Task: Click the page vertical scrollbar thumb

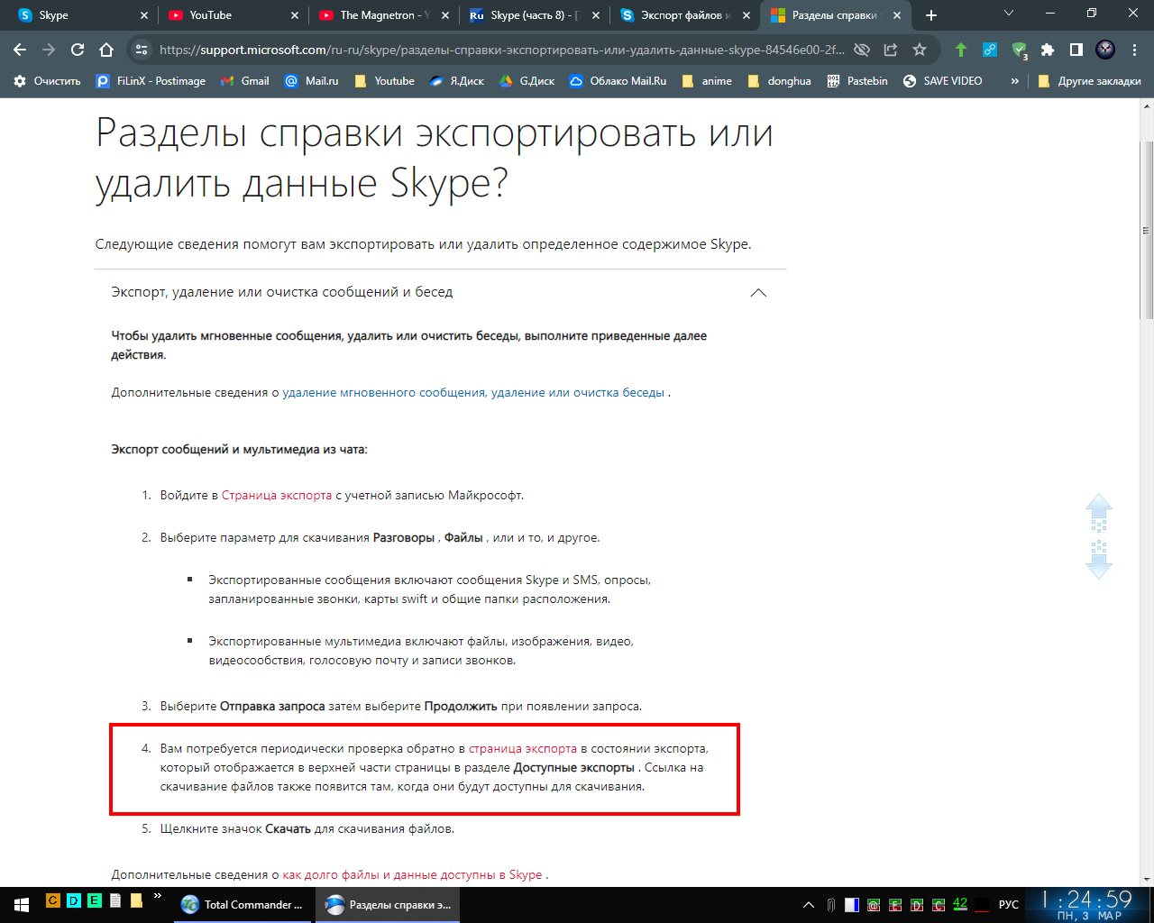Action: (x=1147, y=230)
